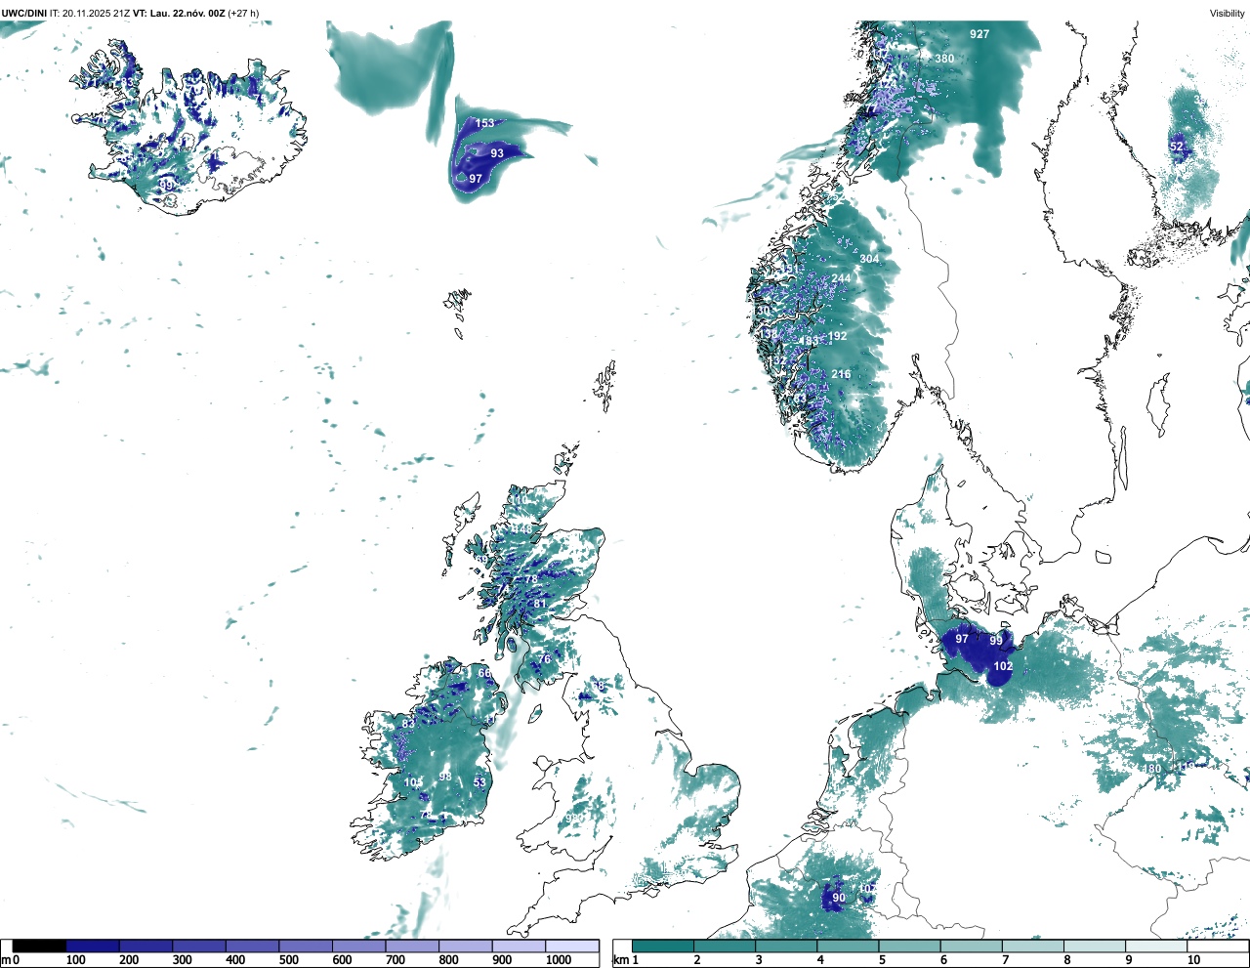Click the '192' value over southern Norway
Image resolution: width=1250 pixels, height=968 pixels.
click(837, 336)
